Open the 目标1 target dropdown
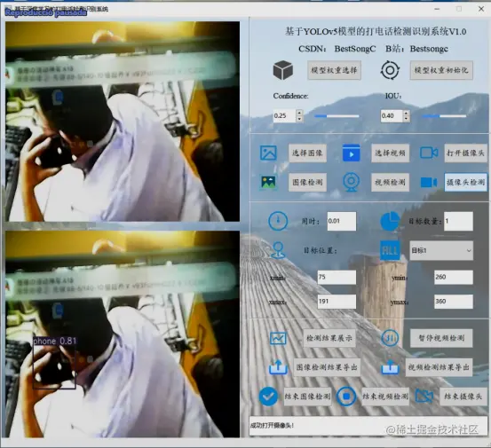 [x=441, y=250]
